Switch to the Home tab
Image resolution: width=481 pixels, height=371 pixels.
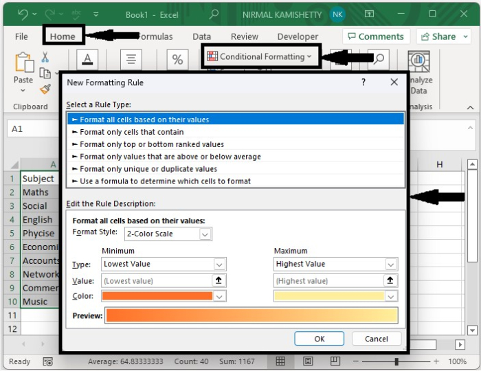[63, 36]
